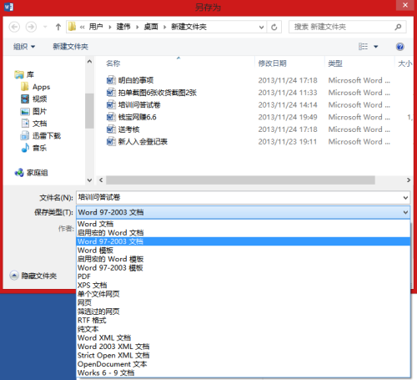Choose Word 文档 file type

point(244,224)
